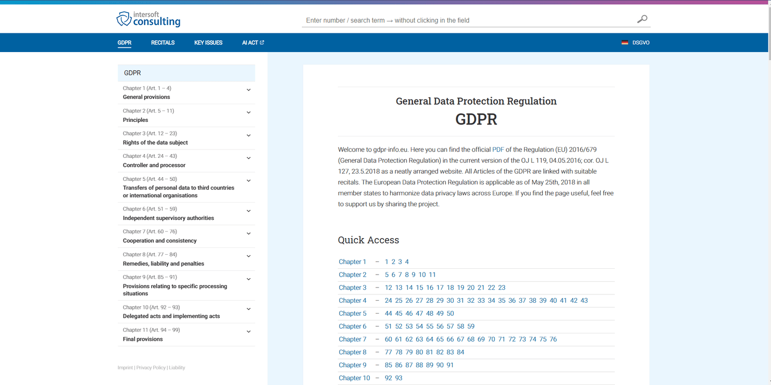Screen dimensions: 771x385
Task: Go to Article 32 in Quick Access
Action: 471,301
